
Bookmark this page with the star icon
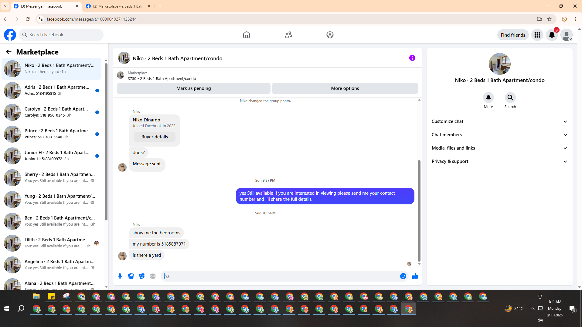pyautogui.click(x=549, y=19)
